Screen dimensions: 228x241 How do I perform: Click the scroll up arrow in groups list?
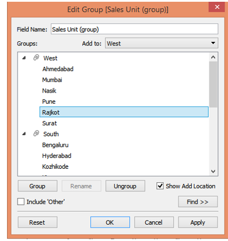pyautogui.click(x=213, y=57)
